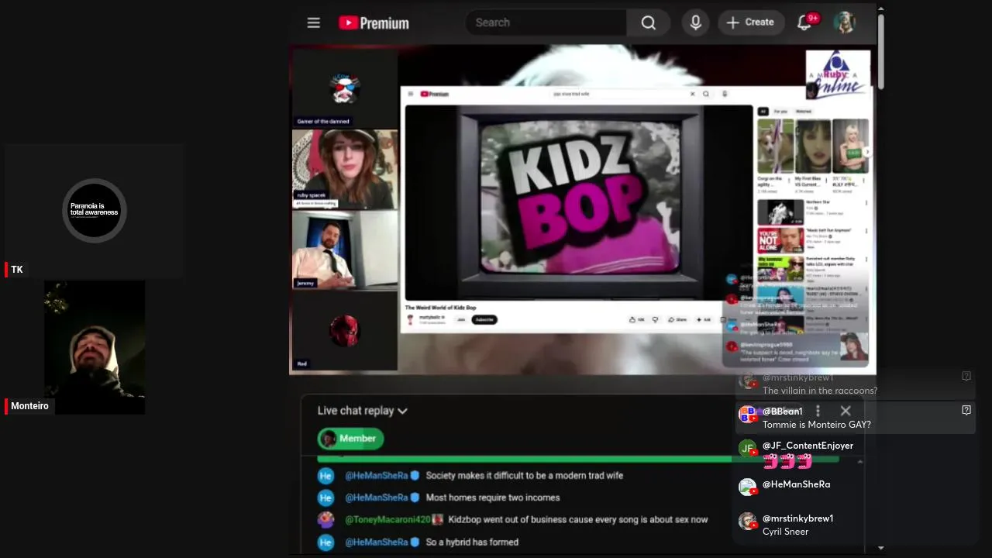The image size is (992, 558).
Task: Click the Ruby Online logo watermark
Action: tap(837, 74)
